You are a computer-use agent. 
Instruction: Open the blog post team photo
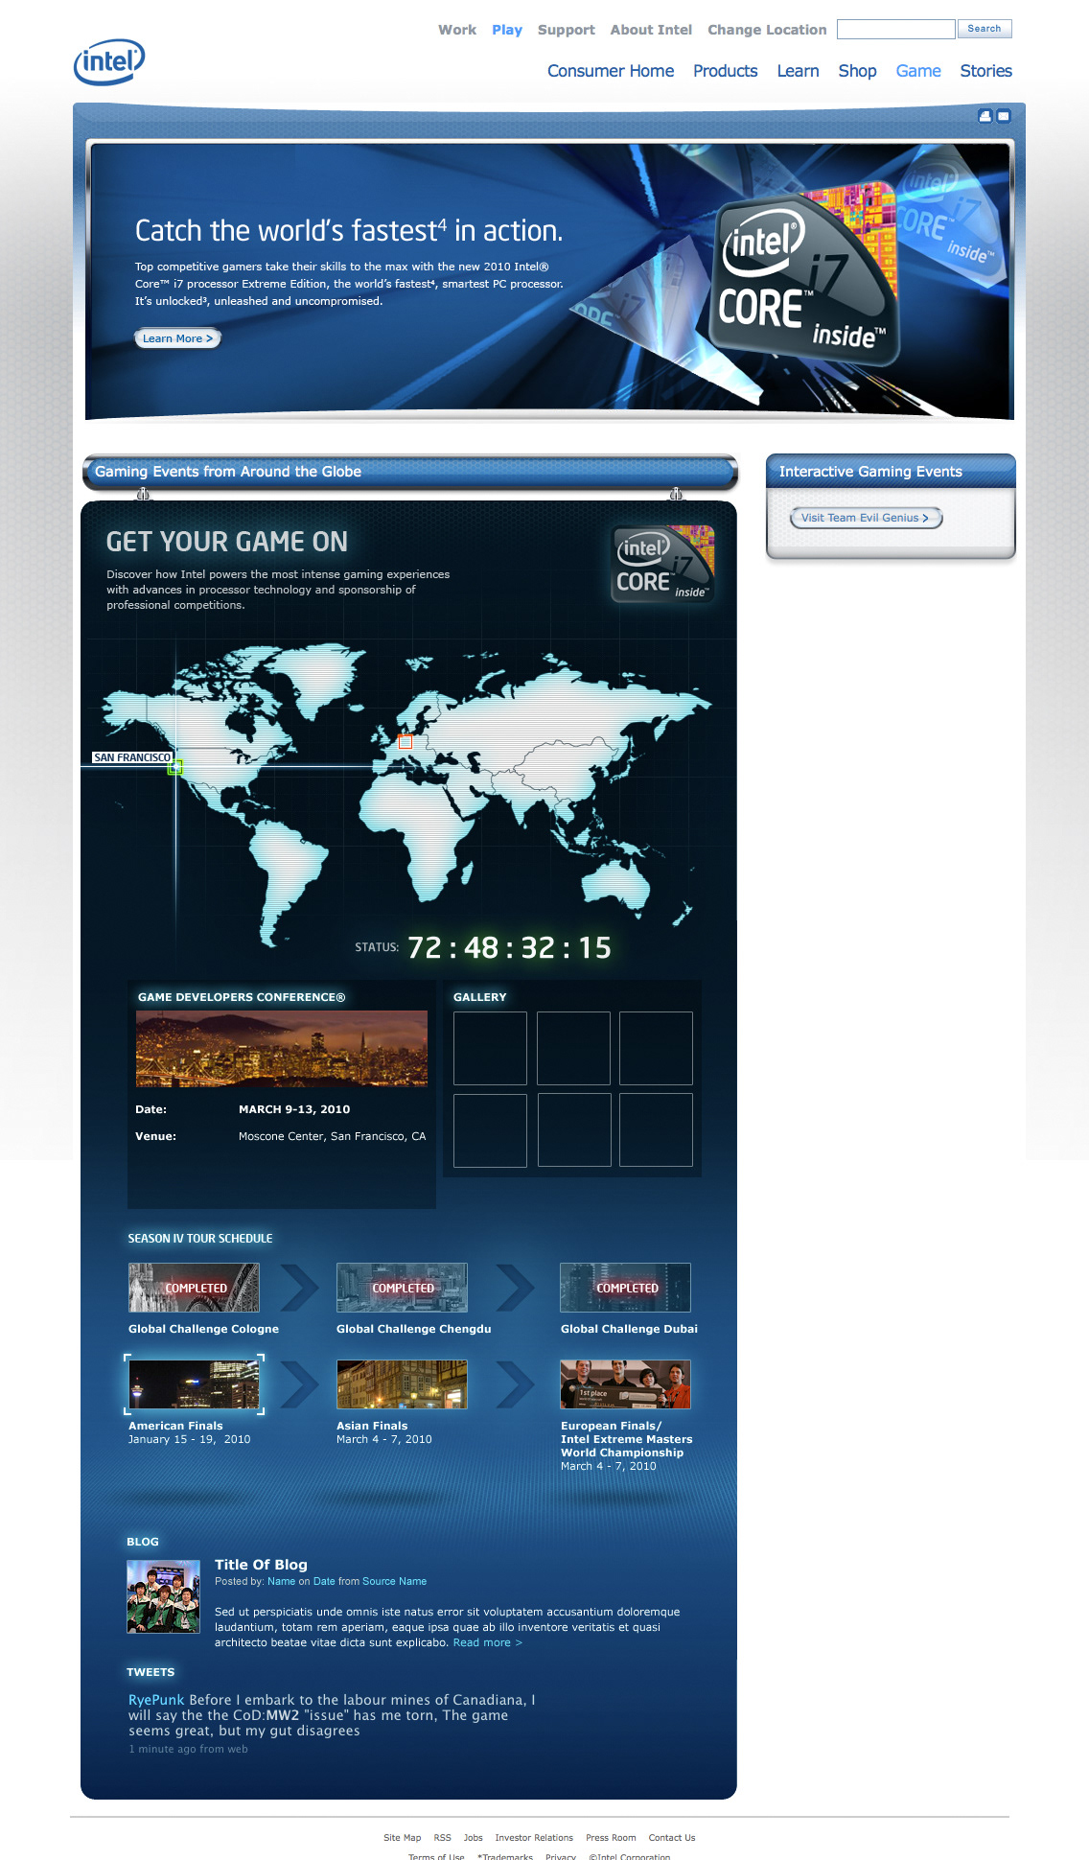(163, 1596)
